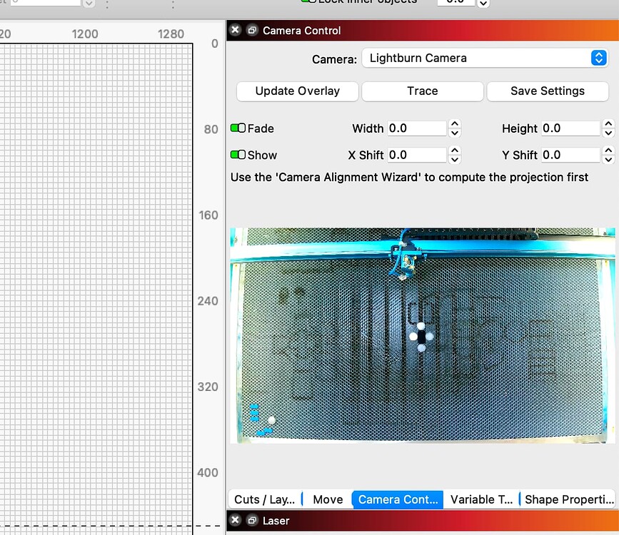Close the Camera Control panel with its X icon
This screenshot has width=619, height=535.
[x=235, y=30]
